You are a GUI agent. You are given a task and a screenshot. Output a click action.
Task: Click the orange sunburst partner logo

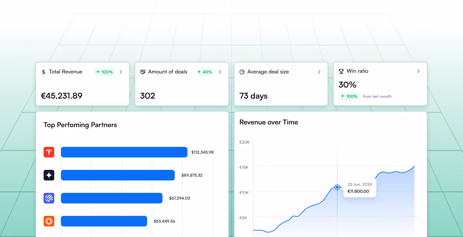tap(49, 221)
